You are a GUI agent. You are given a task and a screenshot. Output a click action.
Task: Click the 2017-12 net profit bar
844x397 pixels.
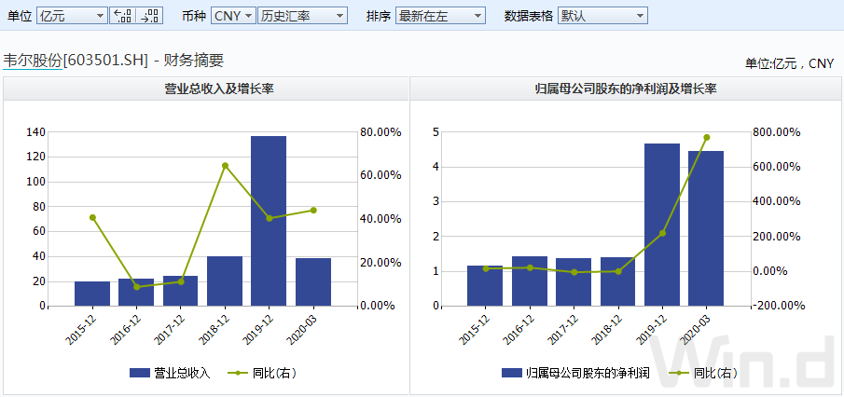574,282
